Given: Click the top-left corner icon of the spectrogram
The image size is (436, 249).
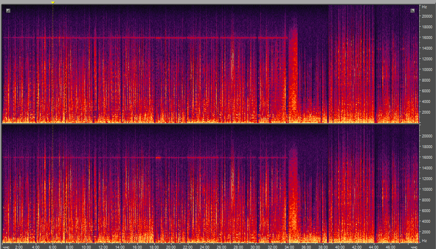Looking at the screenshot, I should [9, 11].
